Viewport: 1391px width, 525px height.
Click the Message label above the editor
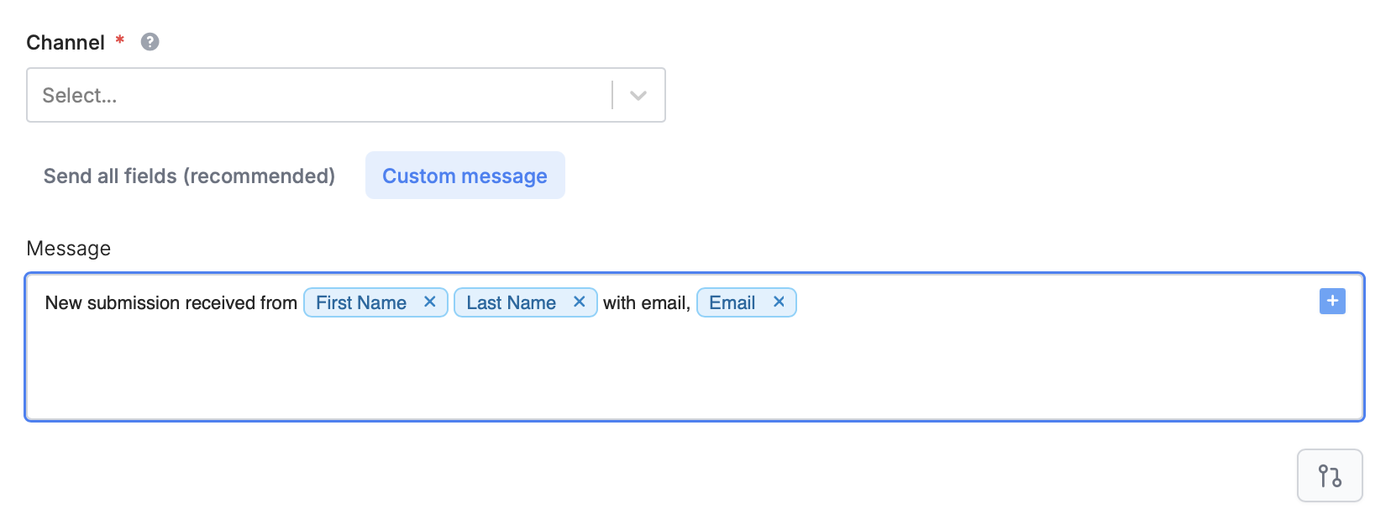pos(69,248)
